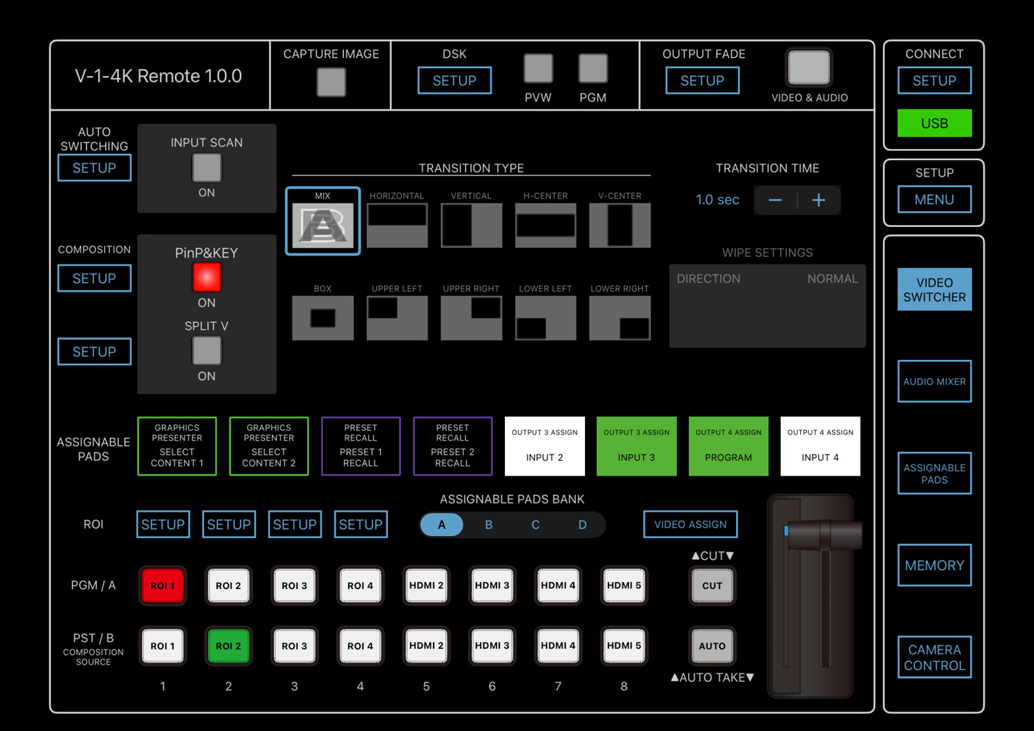Turn off the PinP&KEY composition

(207, 278)
